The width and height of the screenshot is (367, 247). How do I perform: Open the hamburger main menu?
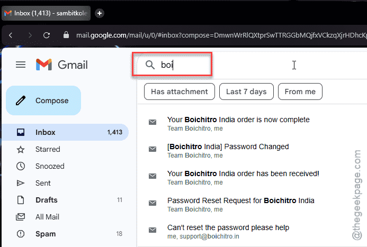click(x=21, y=65)
